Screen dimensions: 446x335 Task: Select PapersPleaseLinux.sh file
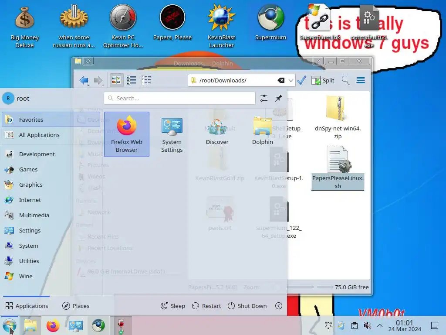338,167
